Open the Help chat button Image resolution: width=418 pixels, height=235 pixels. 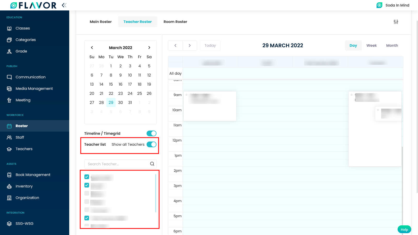point(404,230)
